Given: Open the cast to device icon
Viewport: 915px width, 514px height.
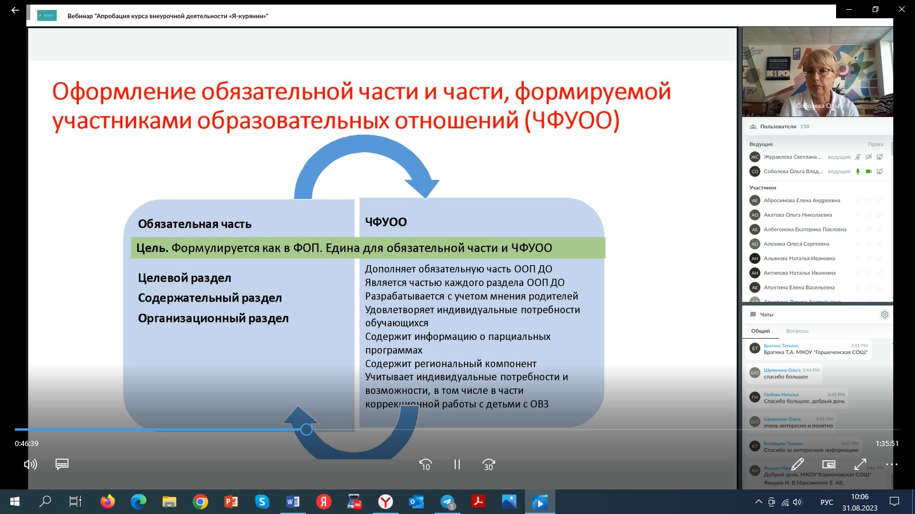Looking at the screenshot, I should (829, 464).
